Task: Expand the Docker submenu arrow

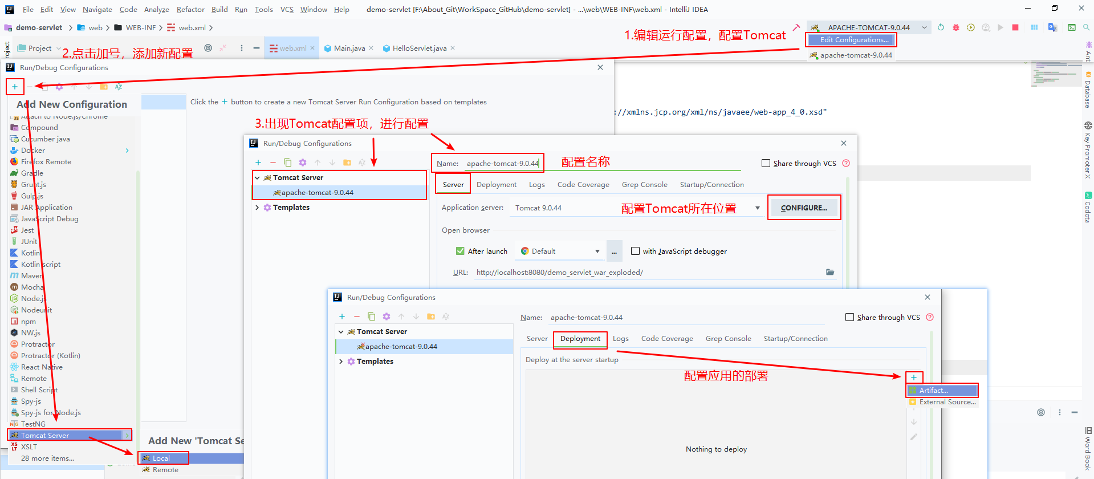Action: pyautogui.click(x=127, y=151)
